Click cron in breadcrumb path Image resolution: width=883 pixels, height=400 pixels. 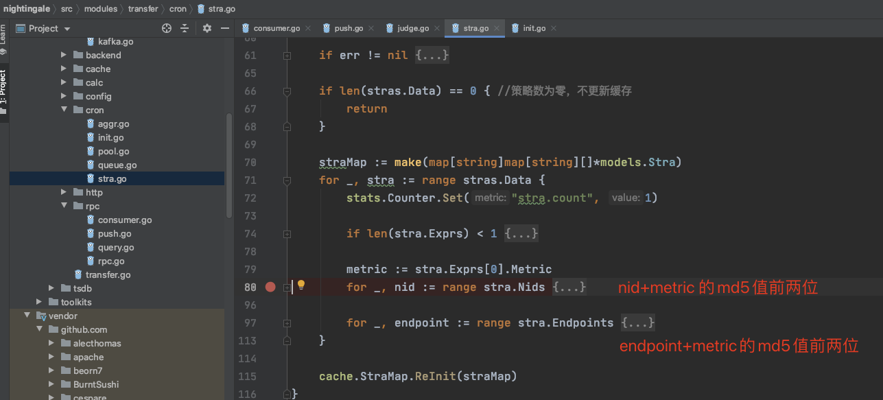[177, 9]
